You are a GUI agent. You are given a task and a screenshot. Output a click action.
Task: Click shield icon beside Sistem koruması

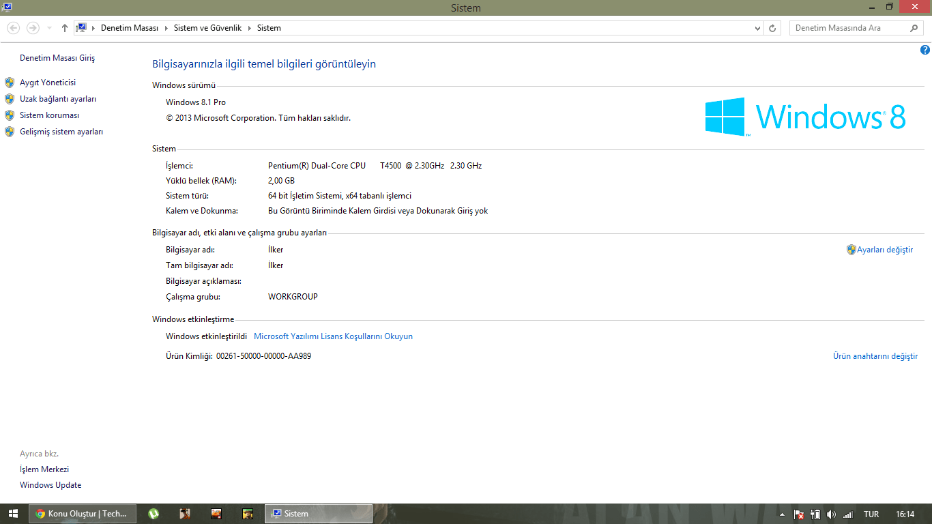(10, 115)
